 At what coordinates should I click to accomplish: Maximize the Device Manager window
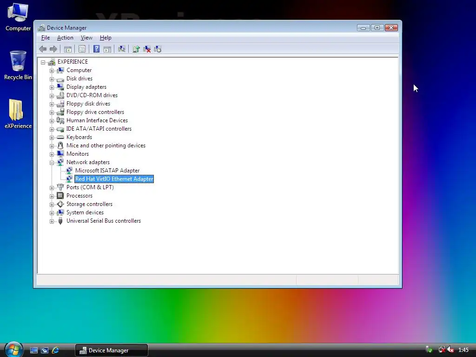tap(377, 27)
